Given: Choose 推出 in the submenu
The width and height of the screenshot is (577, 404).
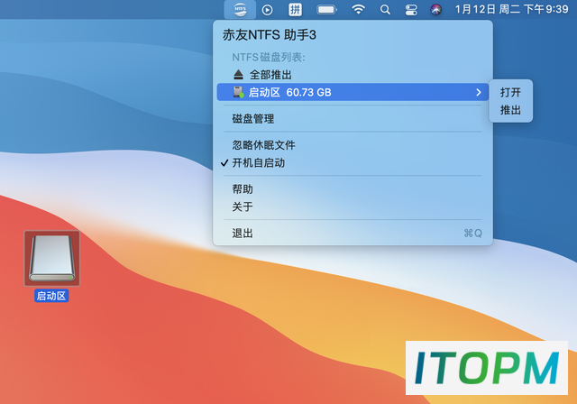Looking at the screenshot, I should [x=510, y=110].
